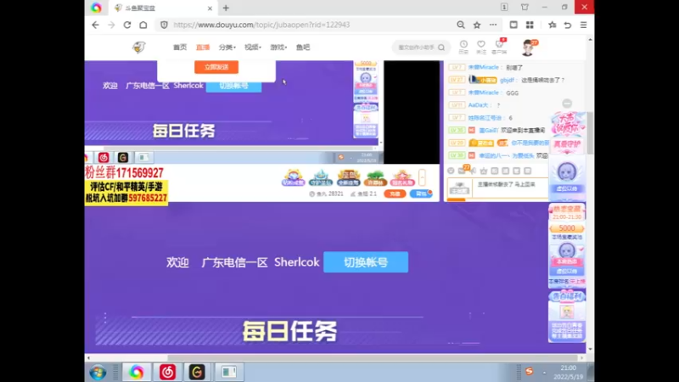This screenshot has width=679, height=382.
Task: Select the 斗鱼 browser tab
Action: coord(162,8)
